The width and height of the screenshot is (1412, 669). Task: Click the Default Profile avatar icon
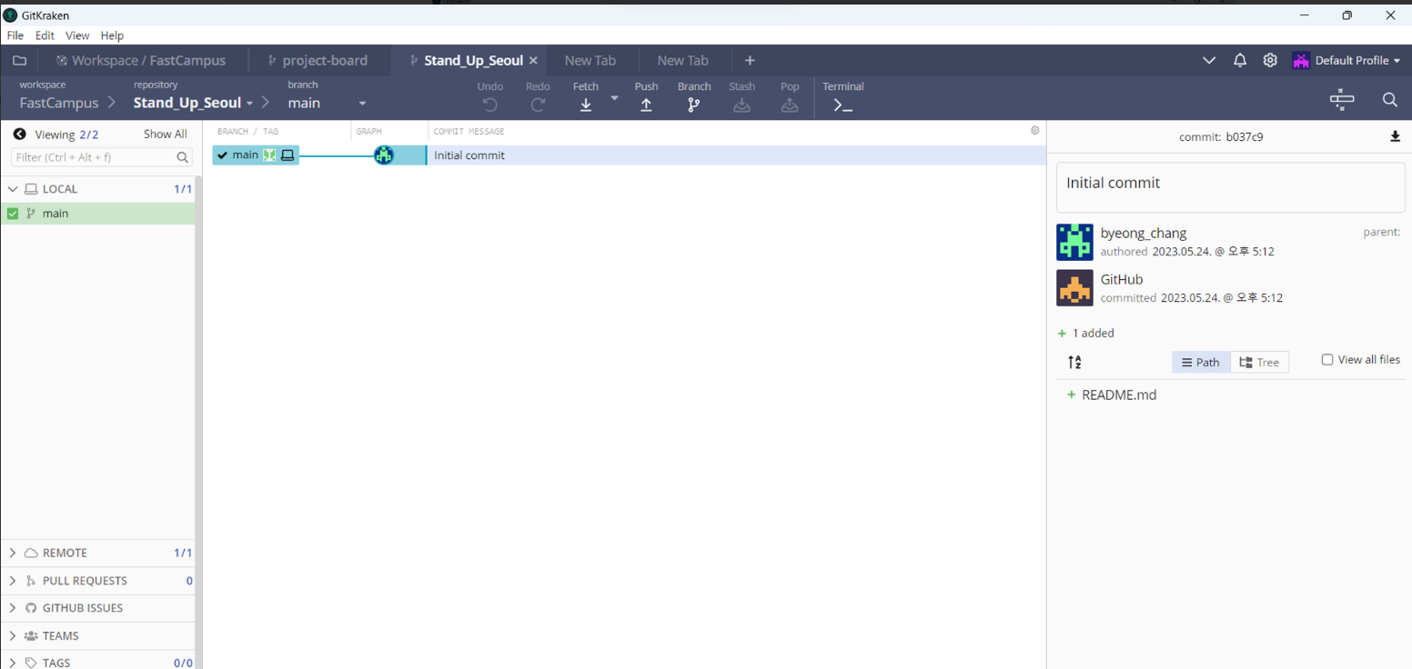(x=1301, y=61)
